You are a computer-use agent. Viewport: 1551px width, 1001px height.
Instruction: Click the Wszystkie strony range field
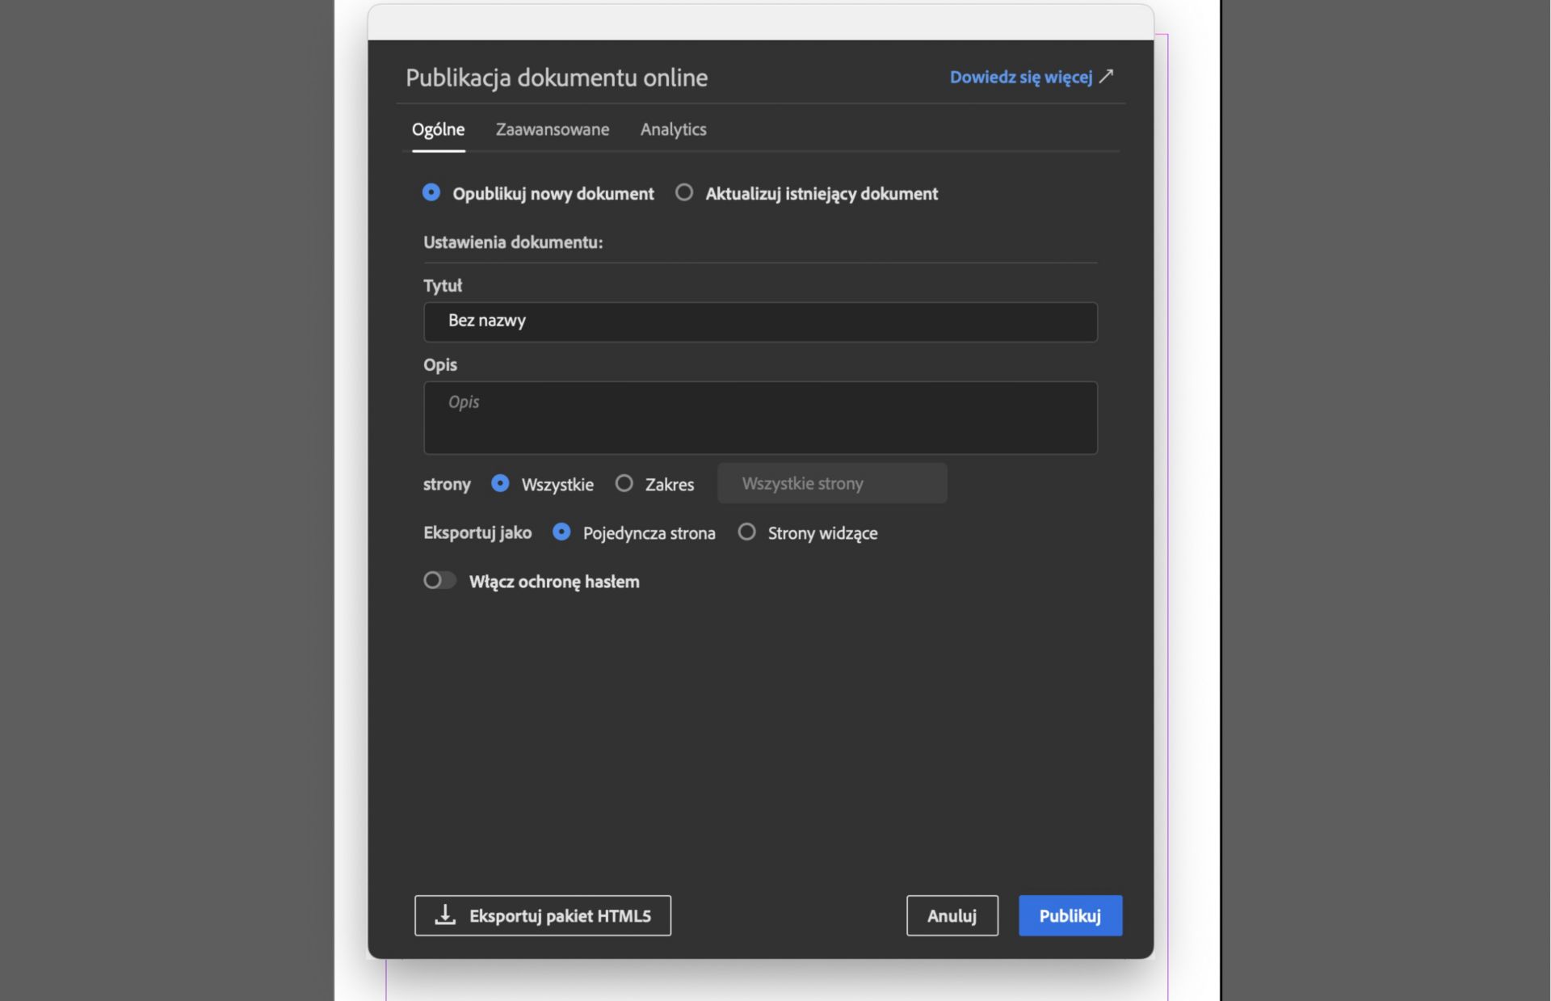pos(831,483)
